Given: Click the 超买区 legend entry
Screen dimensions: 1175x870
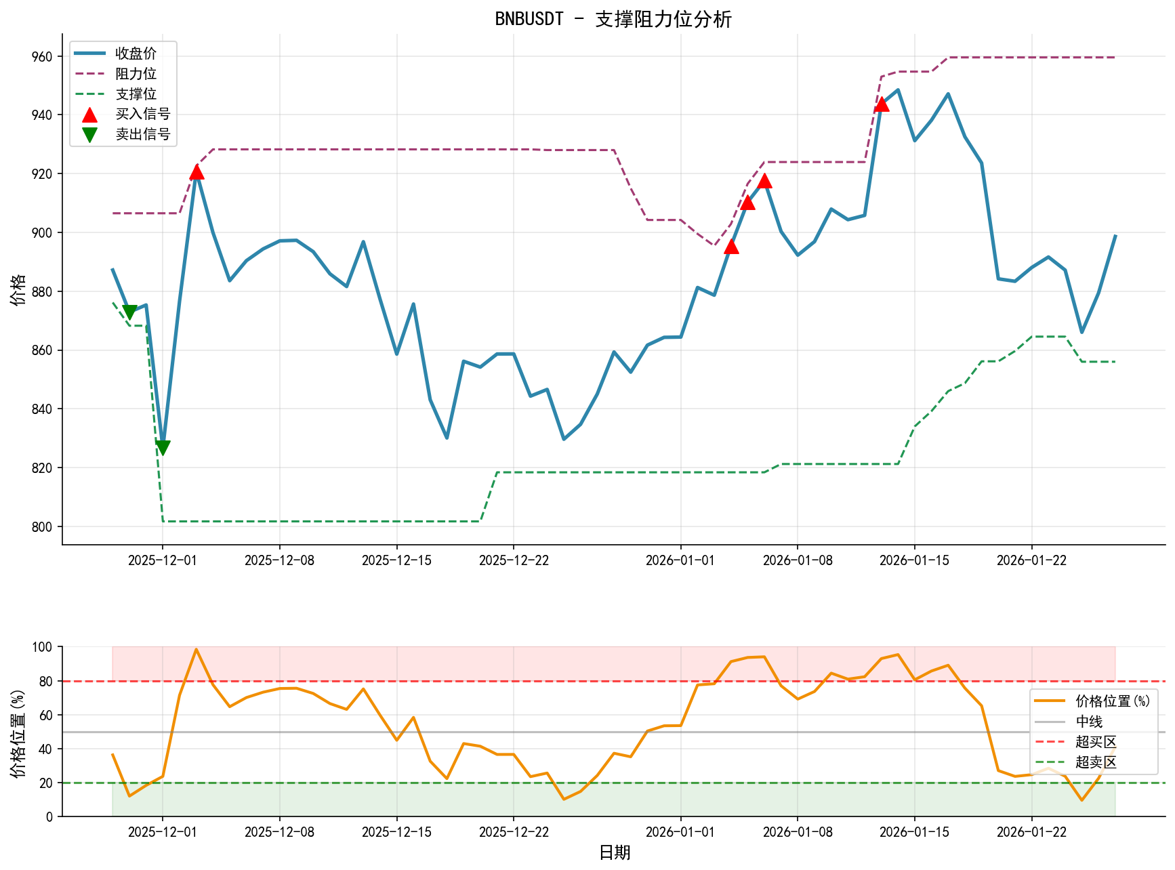Looking at the screenshot, I should tap(1095, 742).
